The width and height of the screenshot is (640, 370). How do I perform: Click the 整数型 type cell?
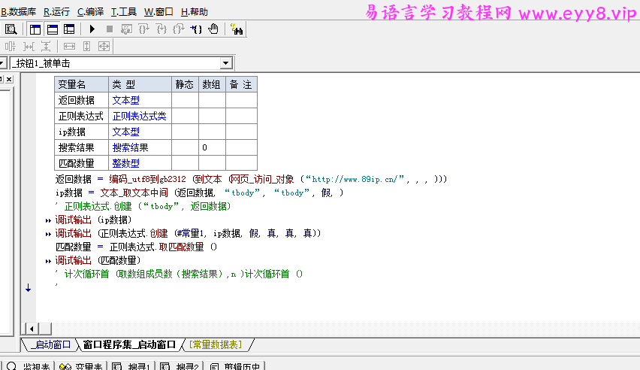pyautogui.click(x=140, y=163)
